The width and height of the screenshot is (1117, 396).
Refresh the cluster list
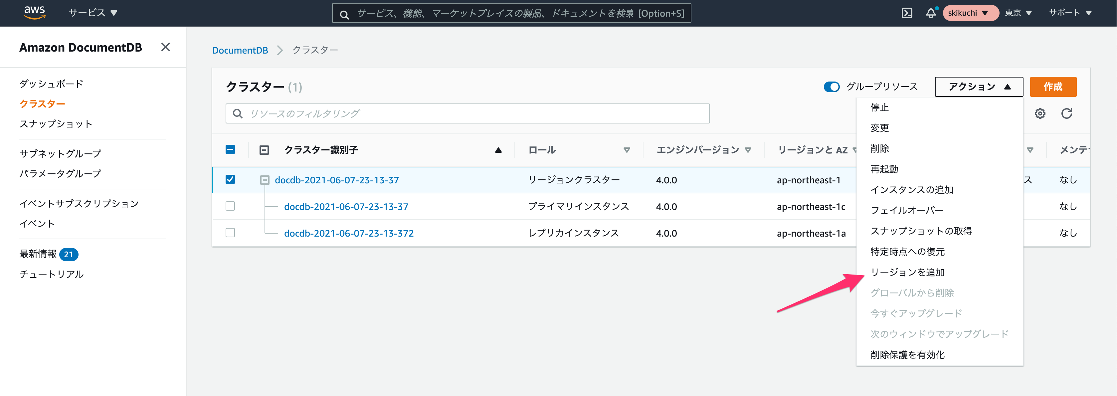[x=1067, y=113]
